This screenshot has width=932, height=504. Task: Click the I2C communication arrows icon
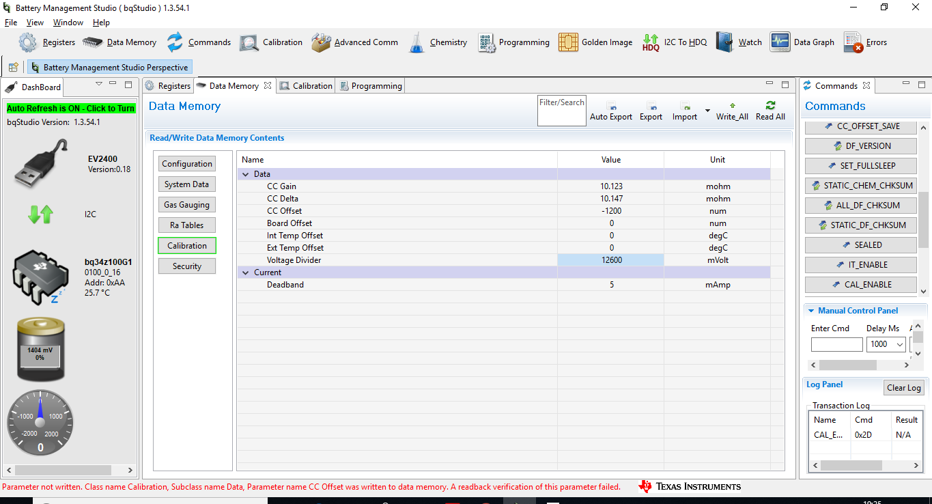click(40, 214)
